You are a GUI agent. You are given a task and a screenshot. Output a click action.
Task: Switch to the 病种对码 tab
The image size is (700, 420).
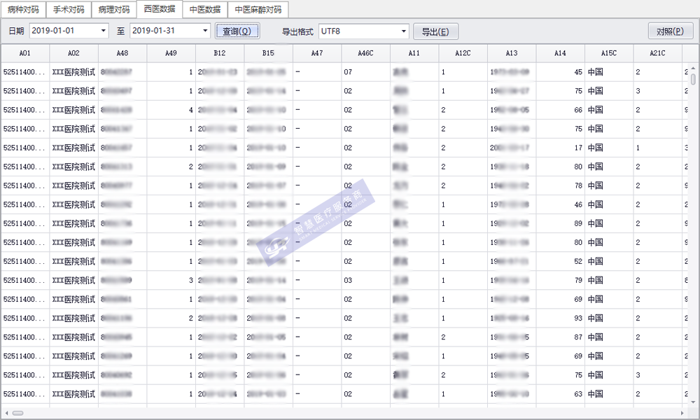coord(23,10)
